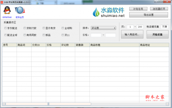Screen dimensions: 172x108
Task: Enable the 全球购 checkbox
Action: (63, 28)
